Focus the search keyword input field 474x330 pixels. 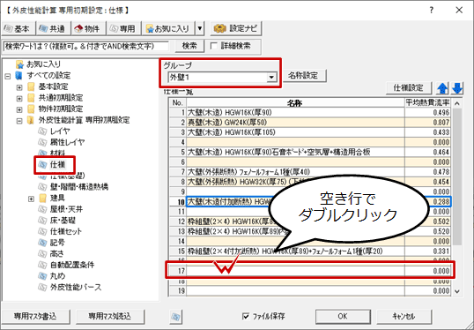point(85,46)
